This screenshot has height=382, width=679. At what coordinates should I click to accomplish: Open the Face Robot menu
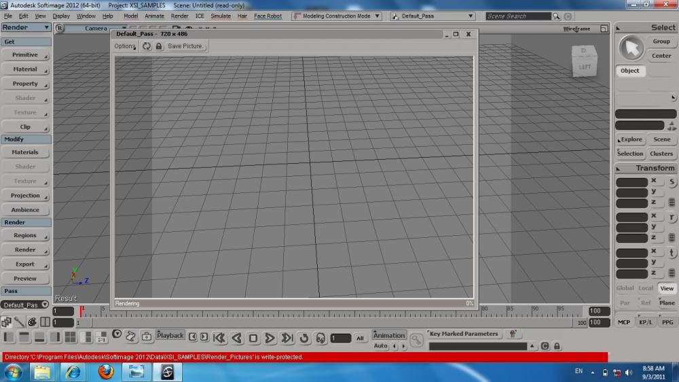[268, 16]
